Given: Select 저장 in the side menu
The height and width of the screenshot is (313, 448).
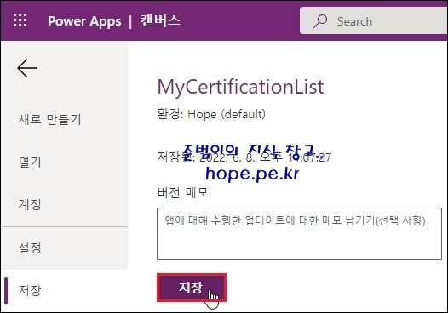Looking at the screenshot, I should [x=30, y=290].
